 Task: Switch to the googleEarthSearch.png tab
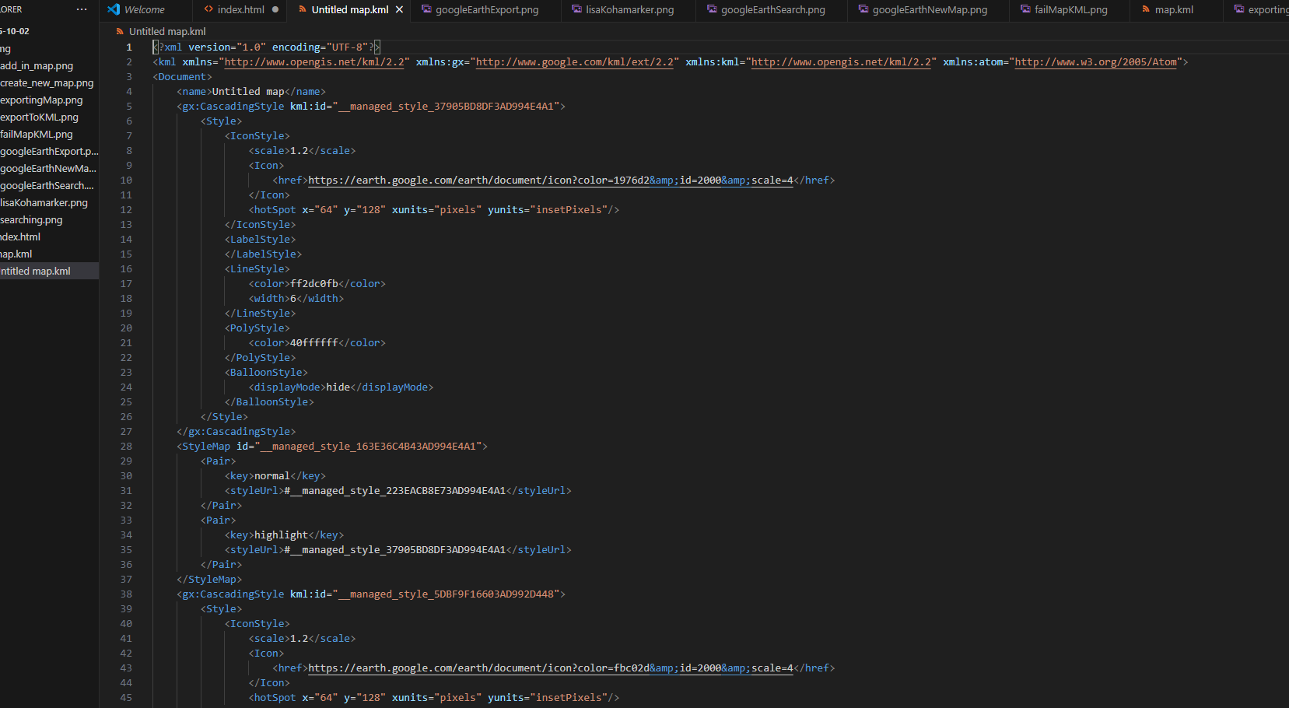click(x=772, y=9)
